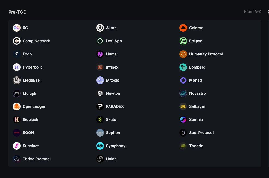Open the 0G project link
269x178 pixels.
[x=25, y=28]
